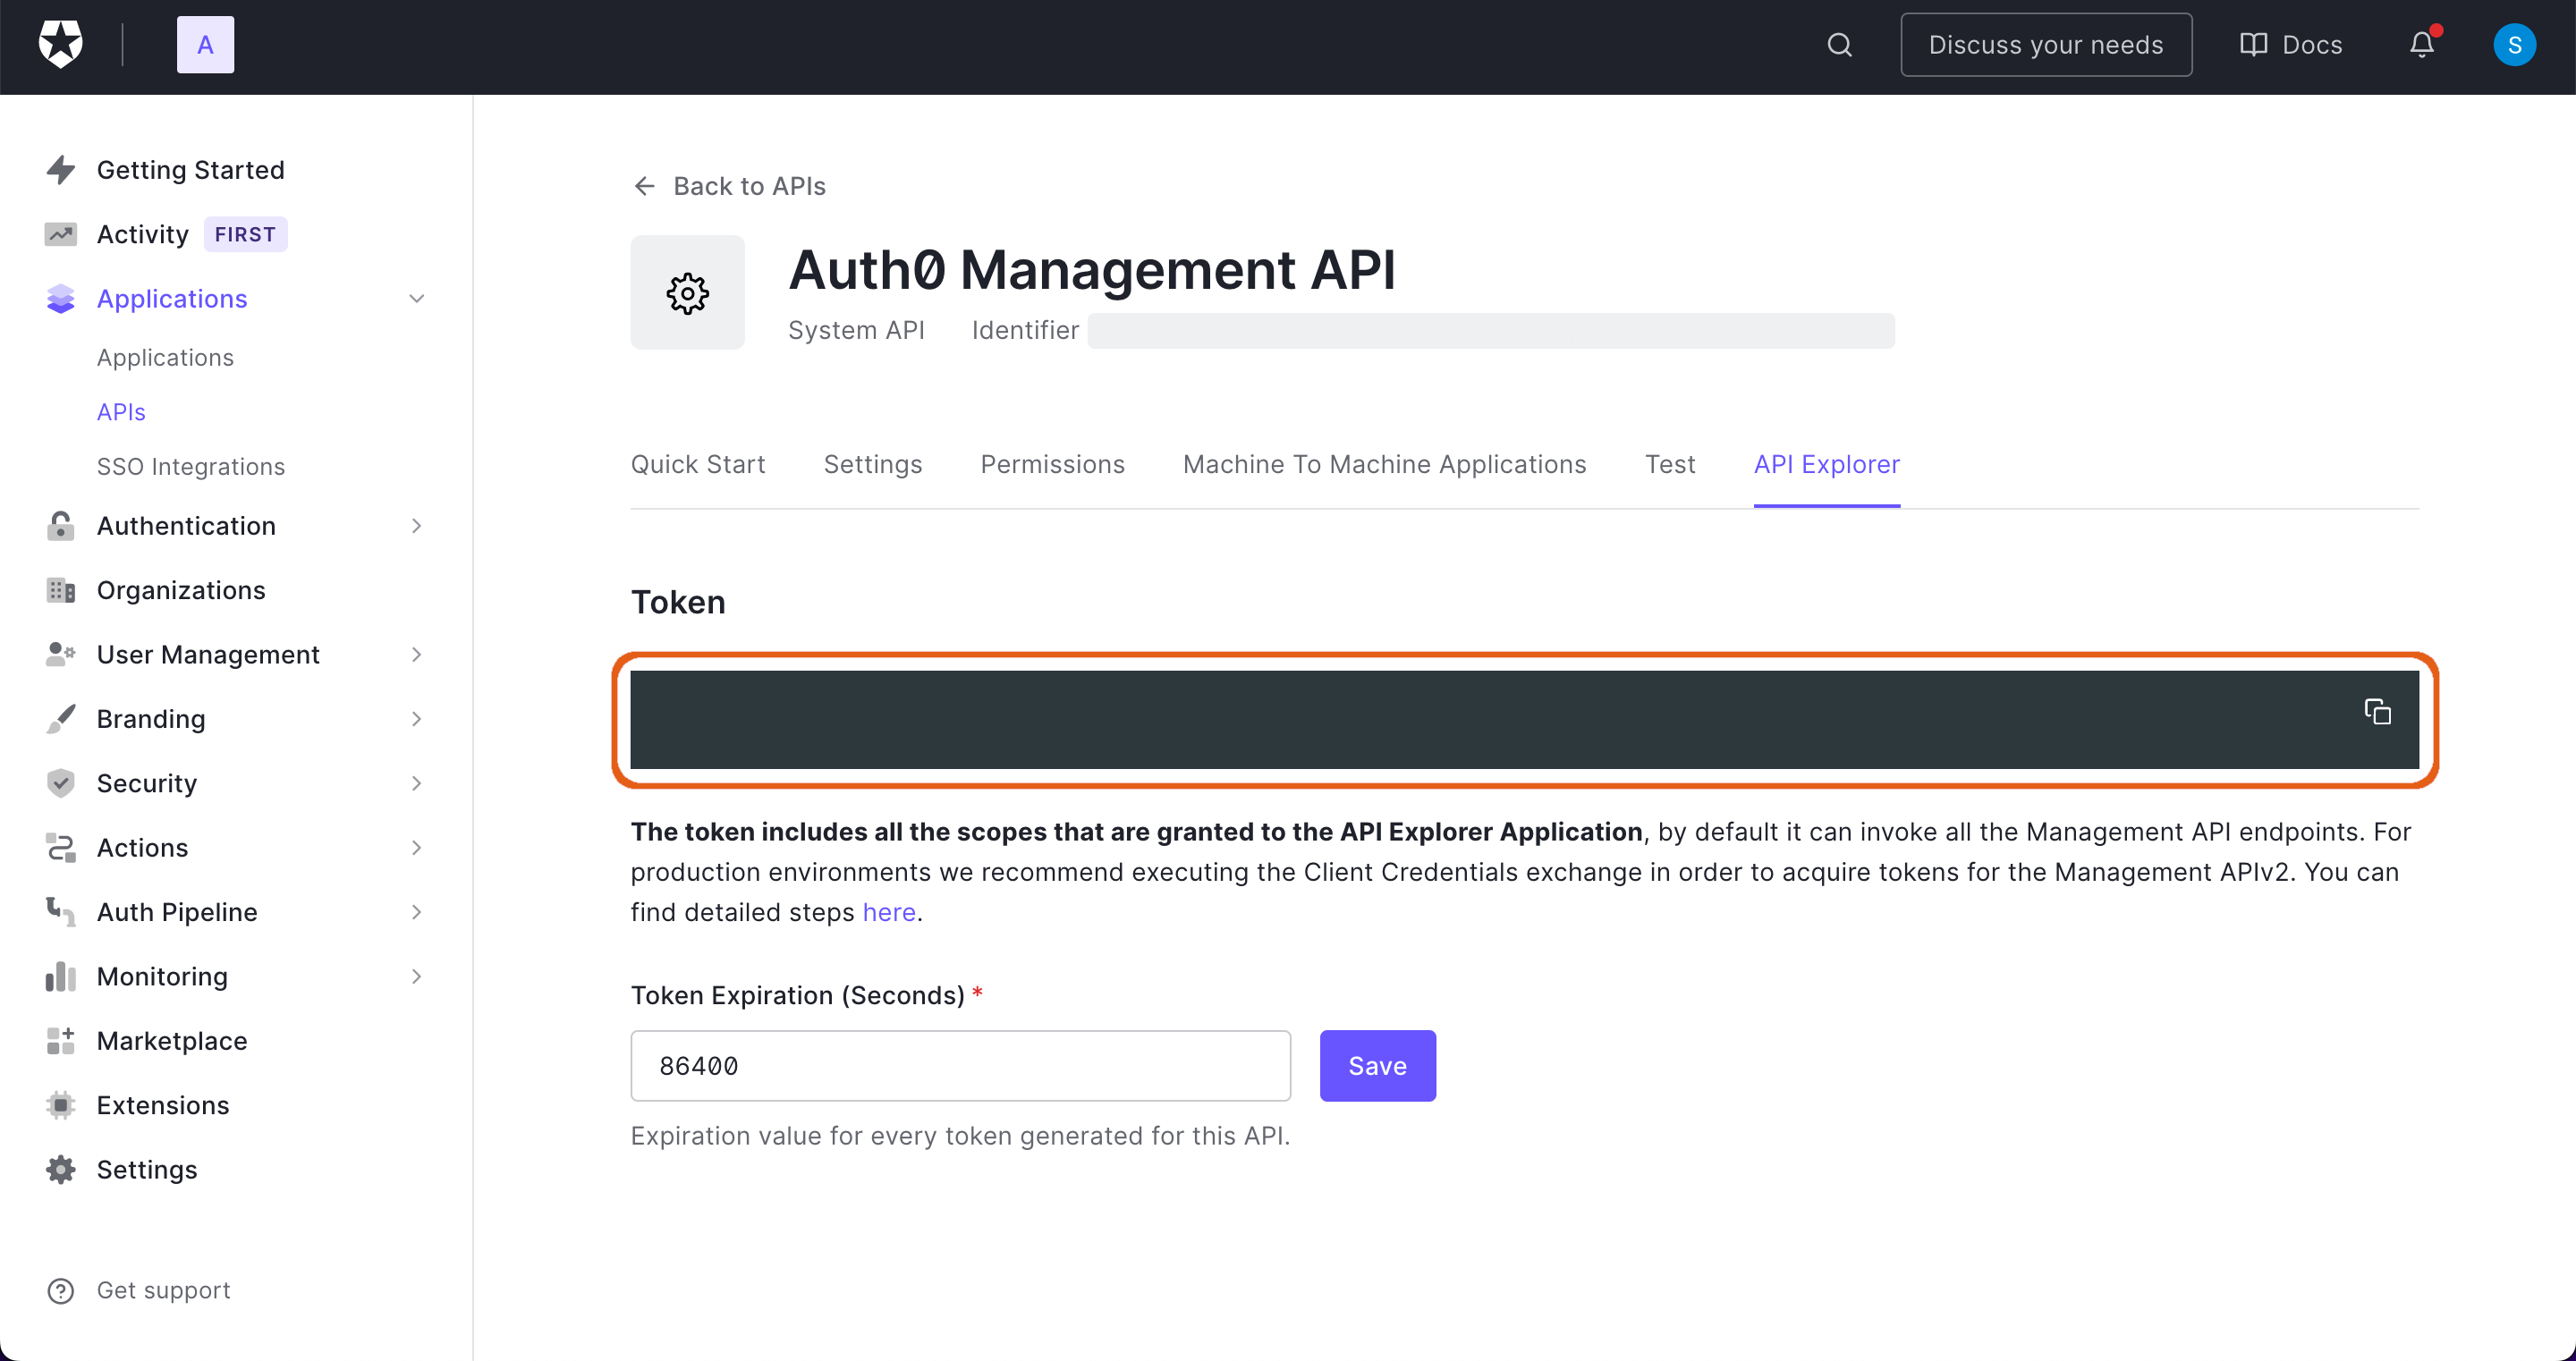Select the API Explorer tab
The height and width of the screenshot is (1361, 2576).
tap(1826, 464)
